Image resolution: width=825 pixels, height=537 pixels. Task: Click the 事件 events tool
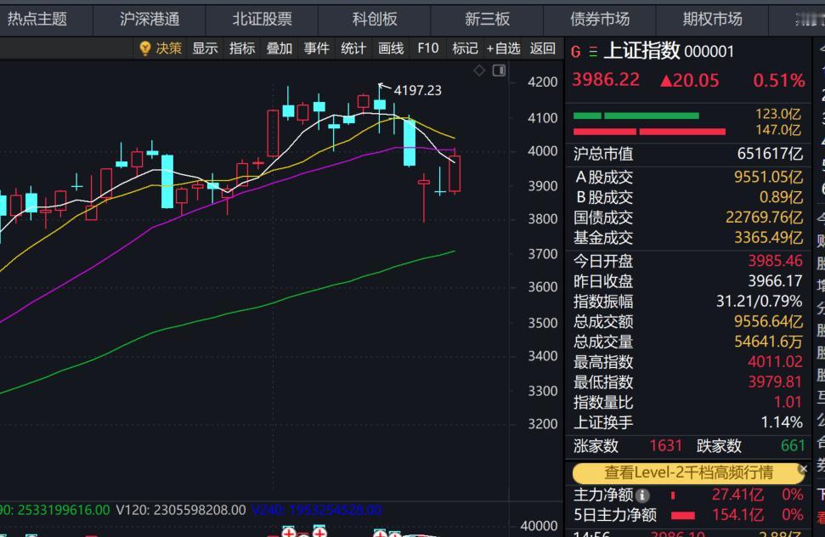pos(316,48)
